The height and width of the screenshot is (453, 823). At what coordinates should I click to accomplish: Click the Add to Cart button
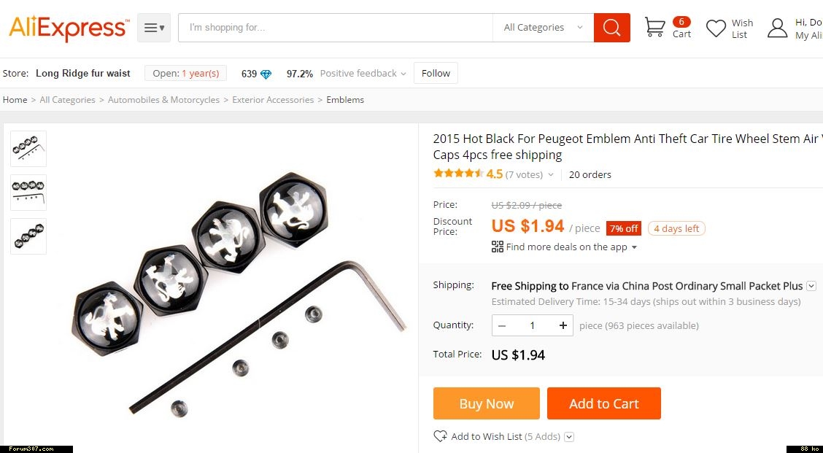pyautogui.click(x=603, y=403)
